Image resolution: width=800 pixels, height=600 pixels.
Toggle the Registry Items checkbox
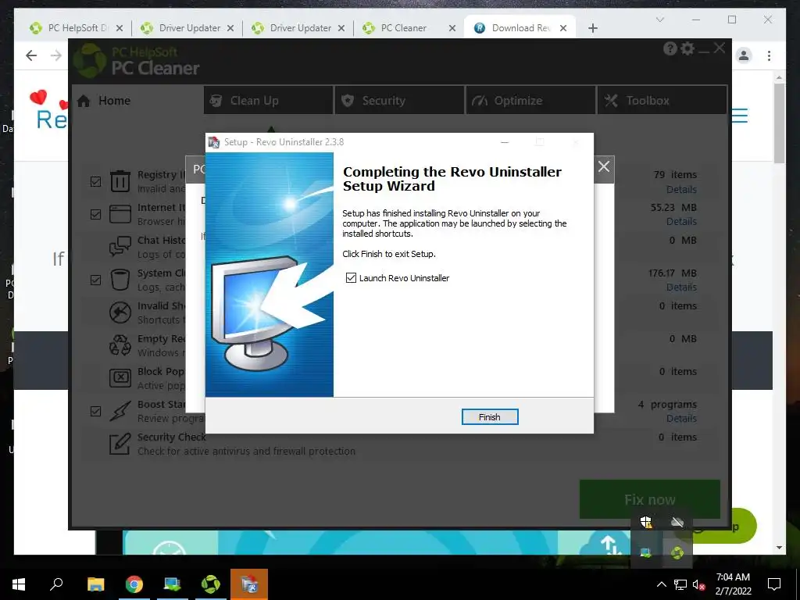[95, 181]
